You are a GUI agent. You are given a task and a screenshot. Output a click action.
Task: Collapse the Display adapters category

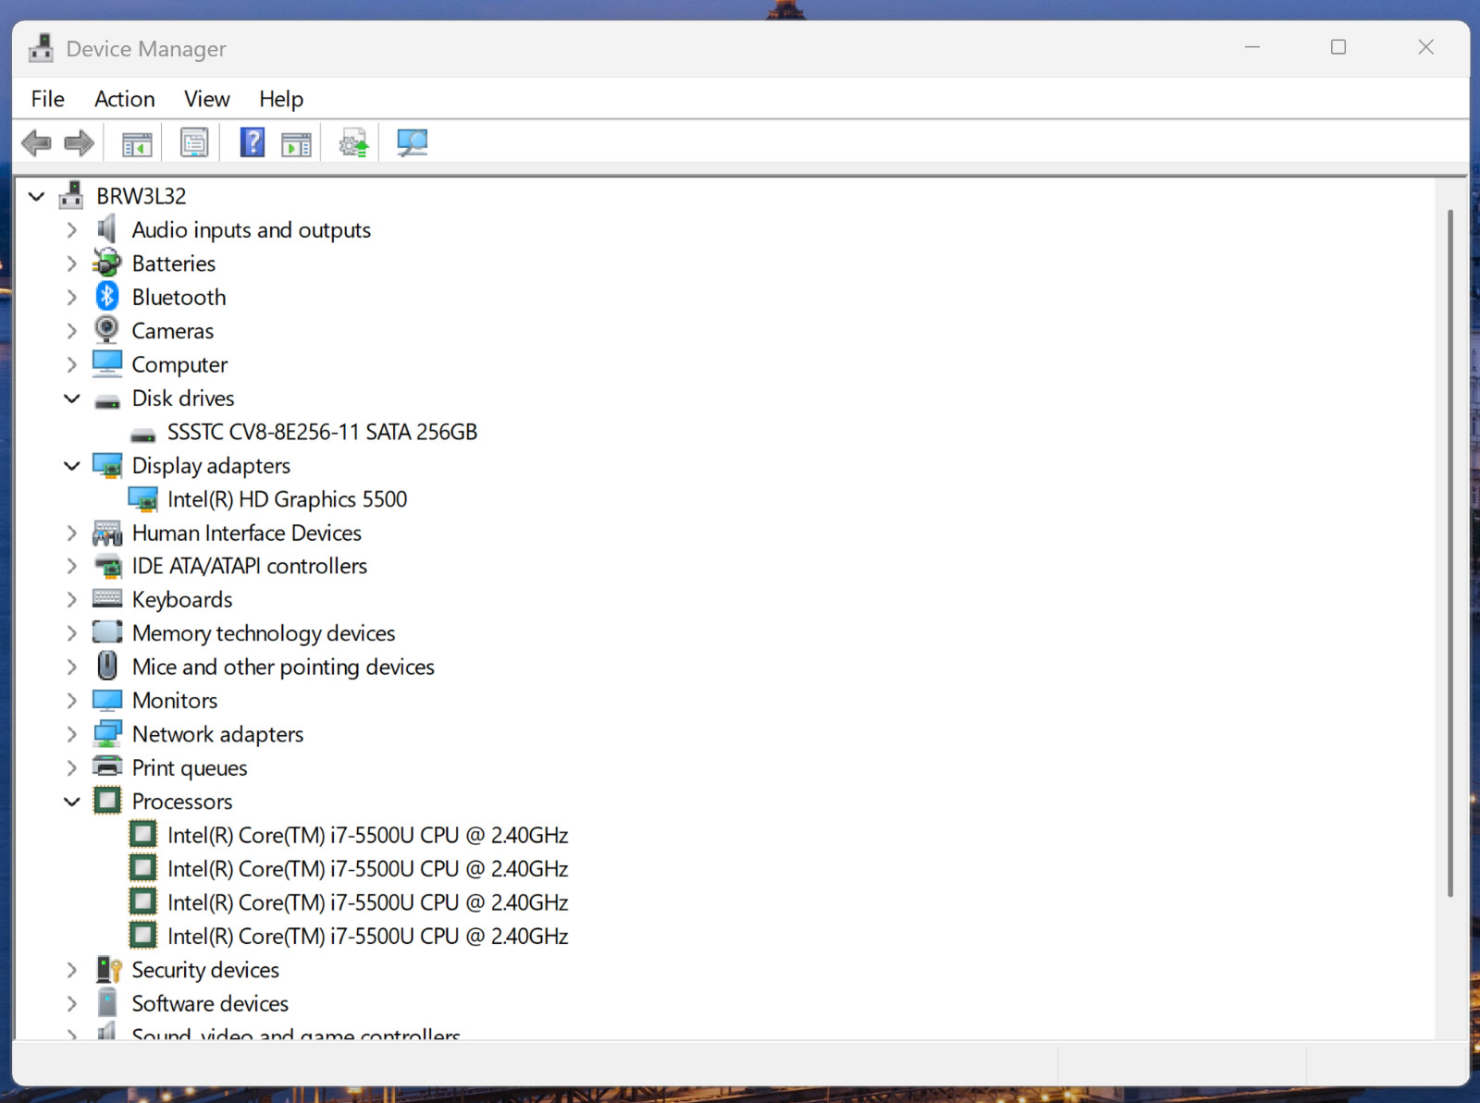[x=72, y=466]
